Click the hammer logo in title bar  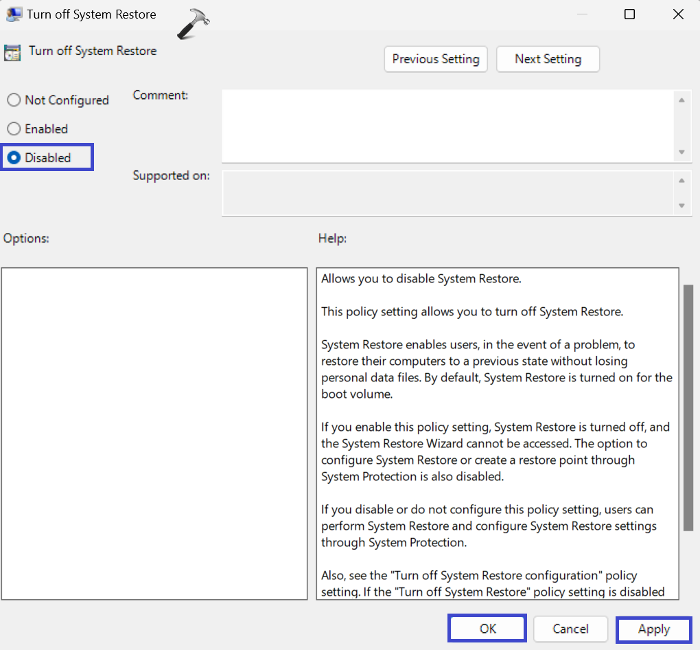191,25
